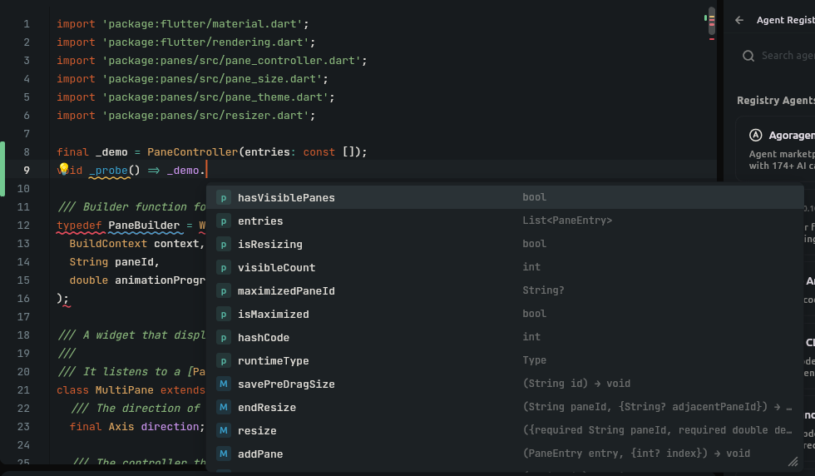Select visibleCount completion suggestion
815x476 pixels.
coord(505,267)
